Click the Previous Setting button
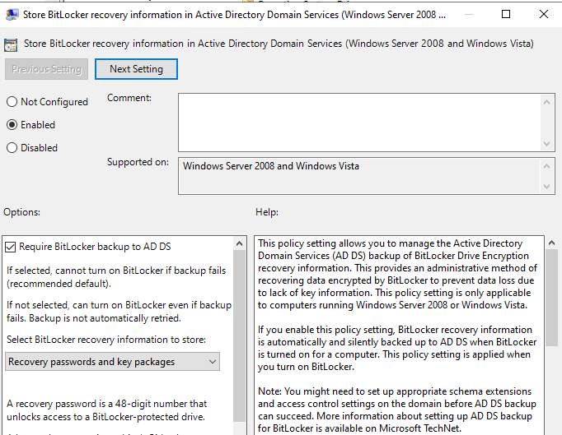This screenshot has width=562, height=435. pos(47,69)
